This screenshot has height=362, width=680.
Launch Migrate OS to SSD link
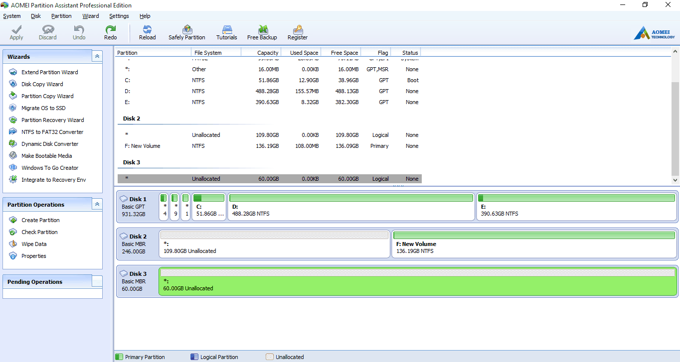click(43, 108)
